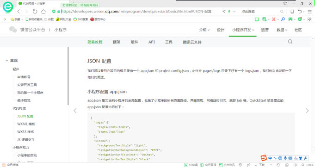Open Sogou toolbox wrench icon

tap(306, 158)
